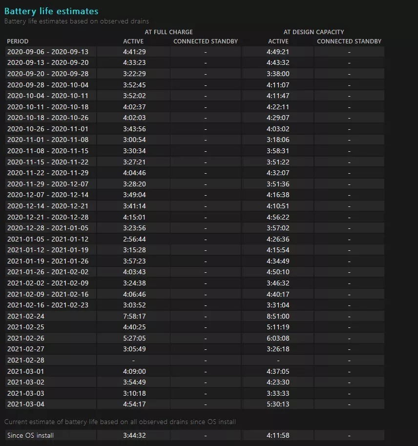Select the 2:56:44 active estimate
Screen dimensions: 418x446
tap(134, 239)
